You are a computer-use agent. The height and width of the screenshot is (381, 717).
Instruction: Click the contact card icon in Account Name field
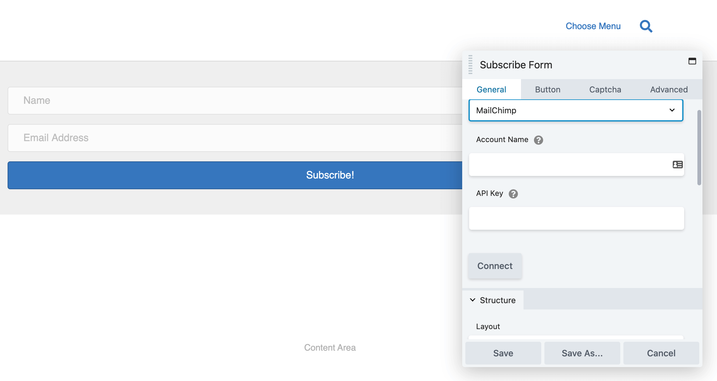[x=677, y=165]
